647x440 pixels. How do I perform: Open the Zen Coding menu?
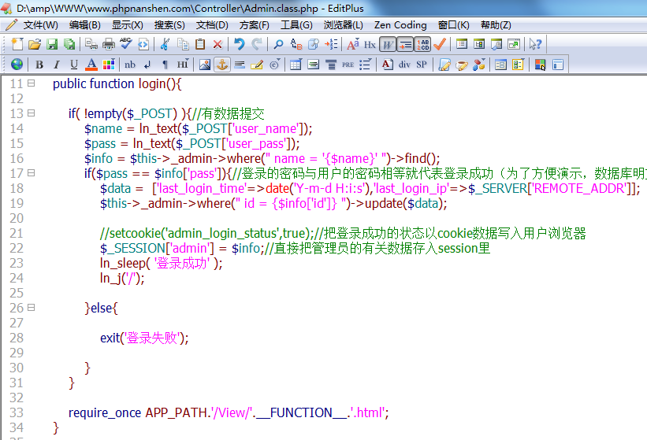tap(400, 25)
